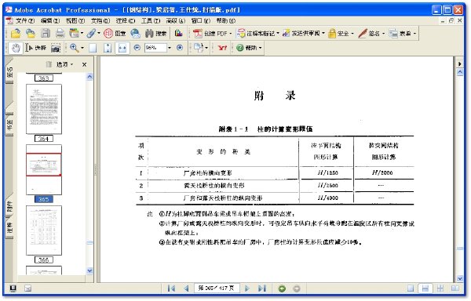Open the 帮助 (Help) menu
Image resolution: width=471 pixels, height=301 pixels.
click(226, 20)
